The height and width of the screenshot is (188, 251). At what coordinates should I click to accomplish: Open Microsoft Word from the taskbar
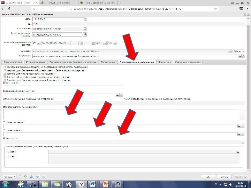(93, 184)
